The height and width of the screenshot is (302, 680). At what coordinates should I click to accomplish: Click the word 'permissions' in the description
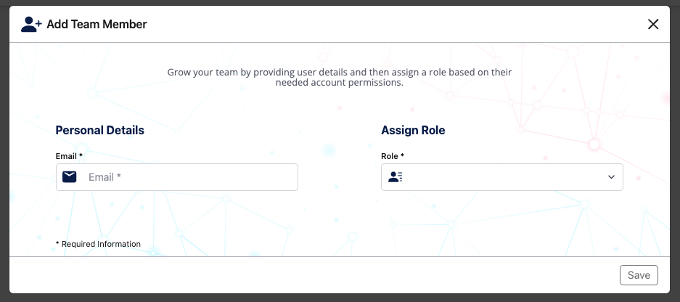[378, 83]
